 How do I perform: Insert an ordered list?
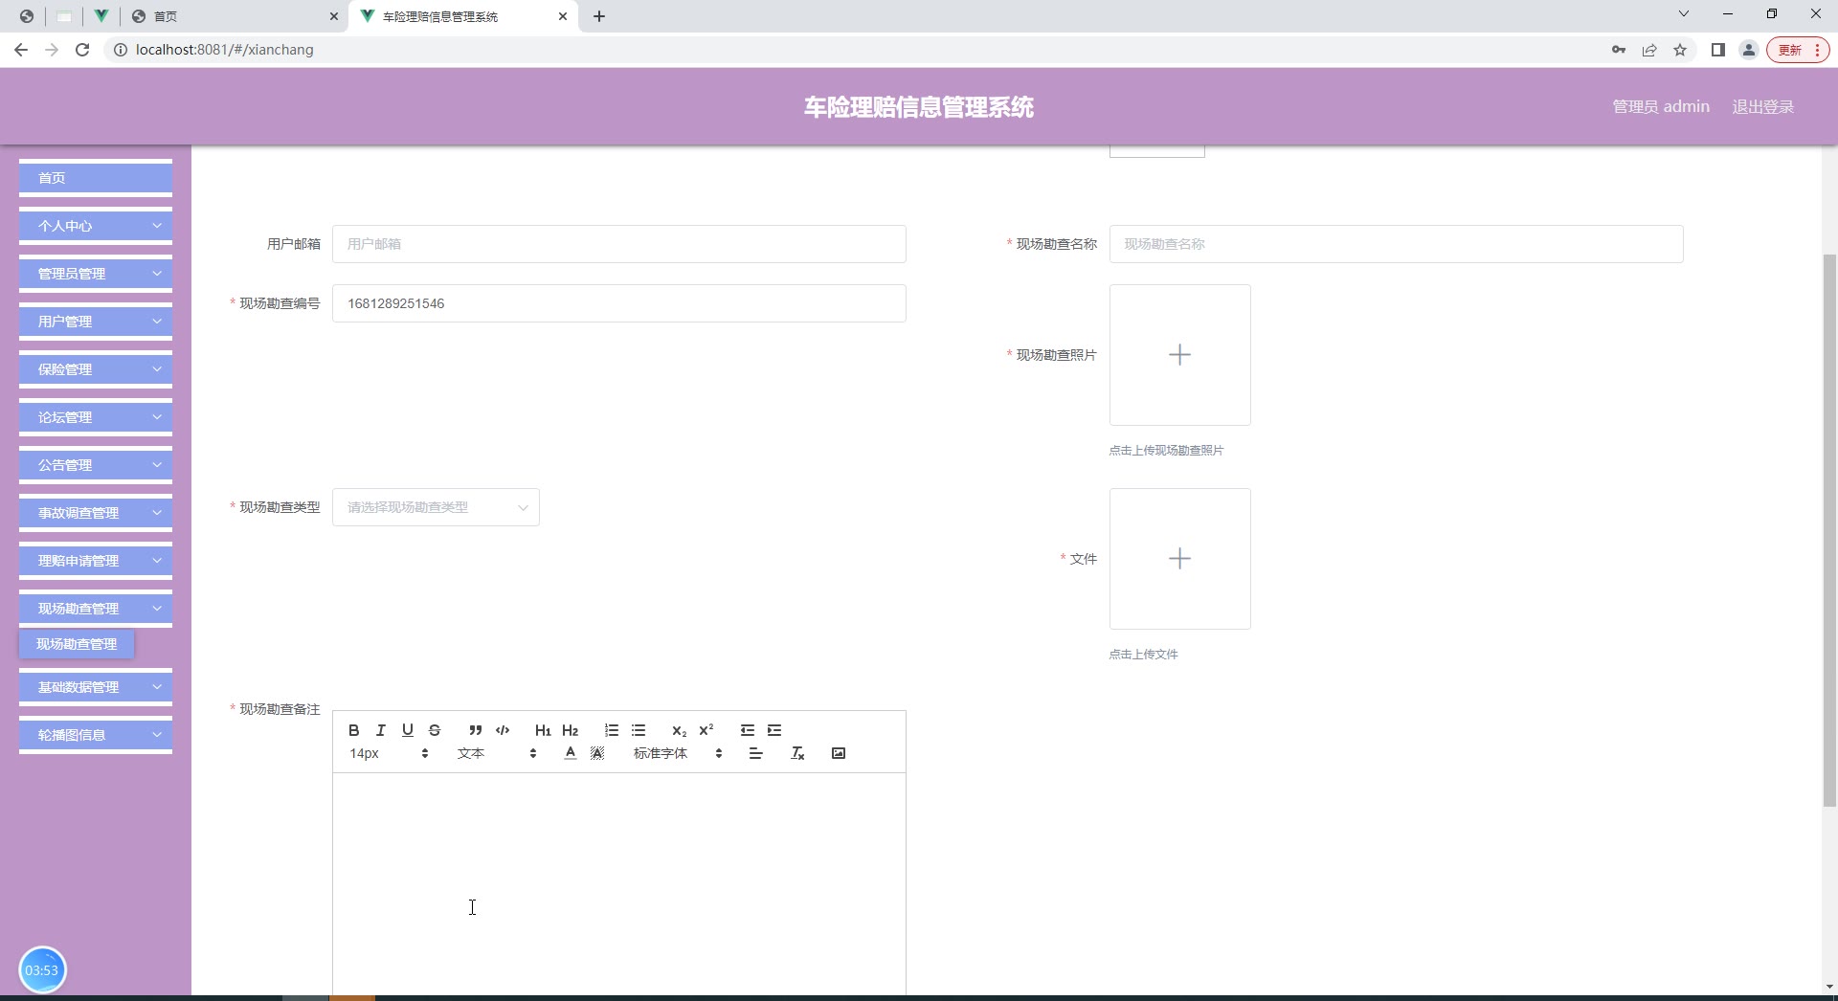pyautogui.click(x=612, y=730)
